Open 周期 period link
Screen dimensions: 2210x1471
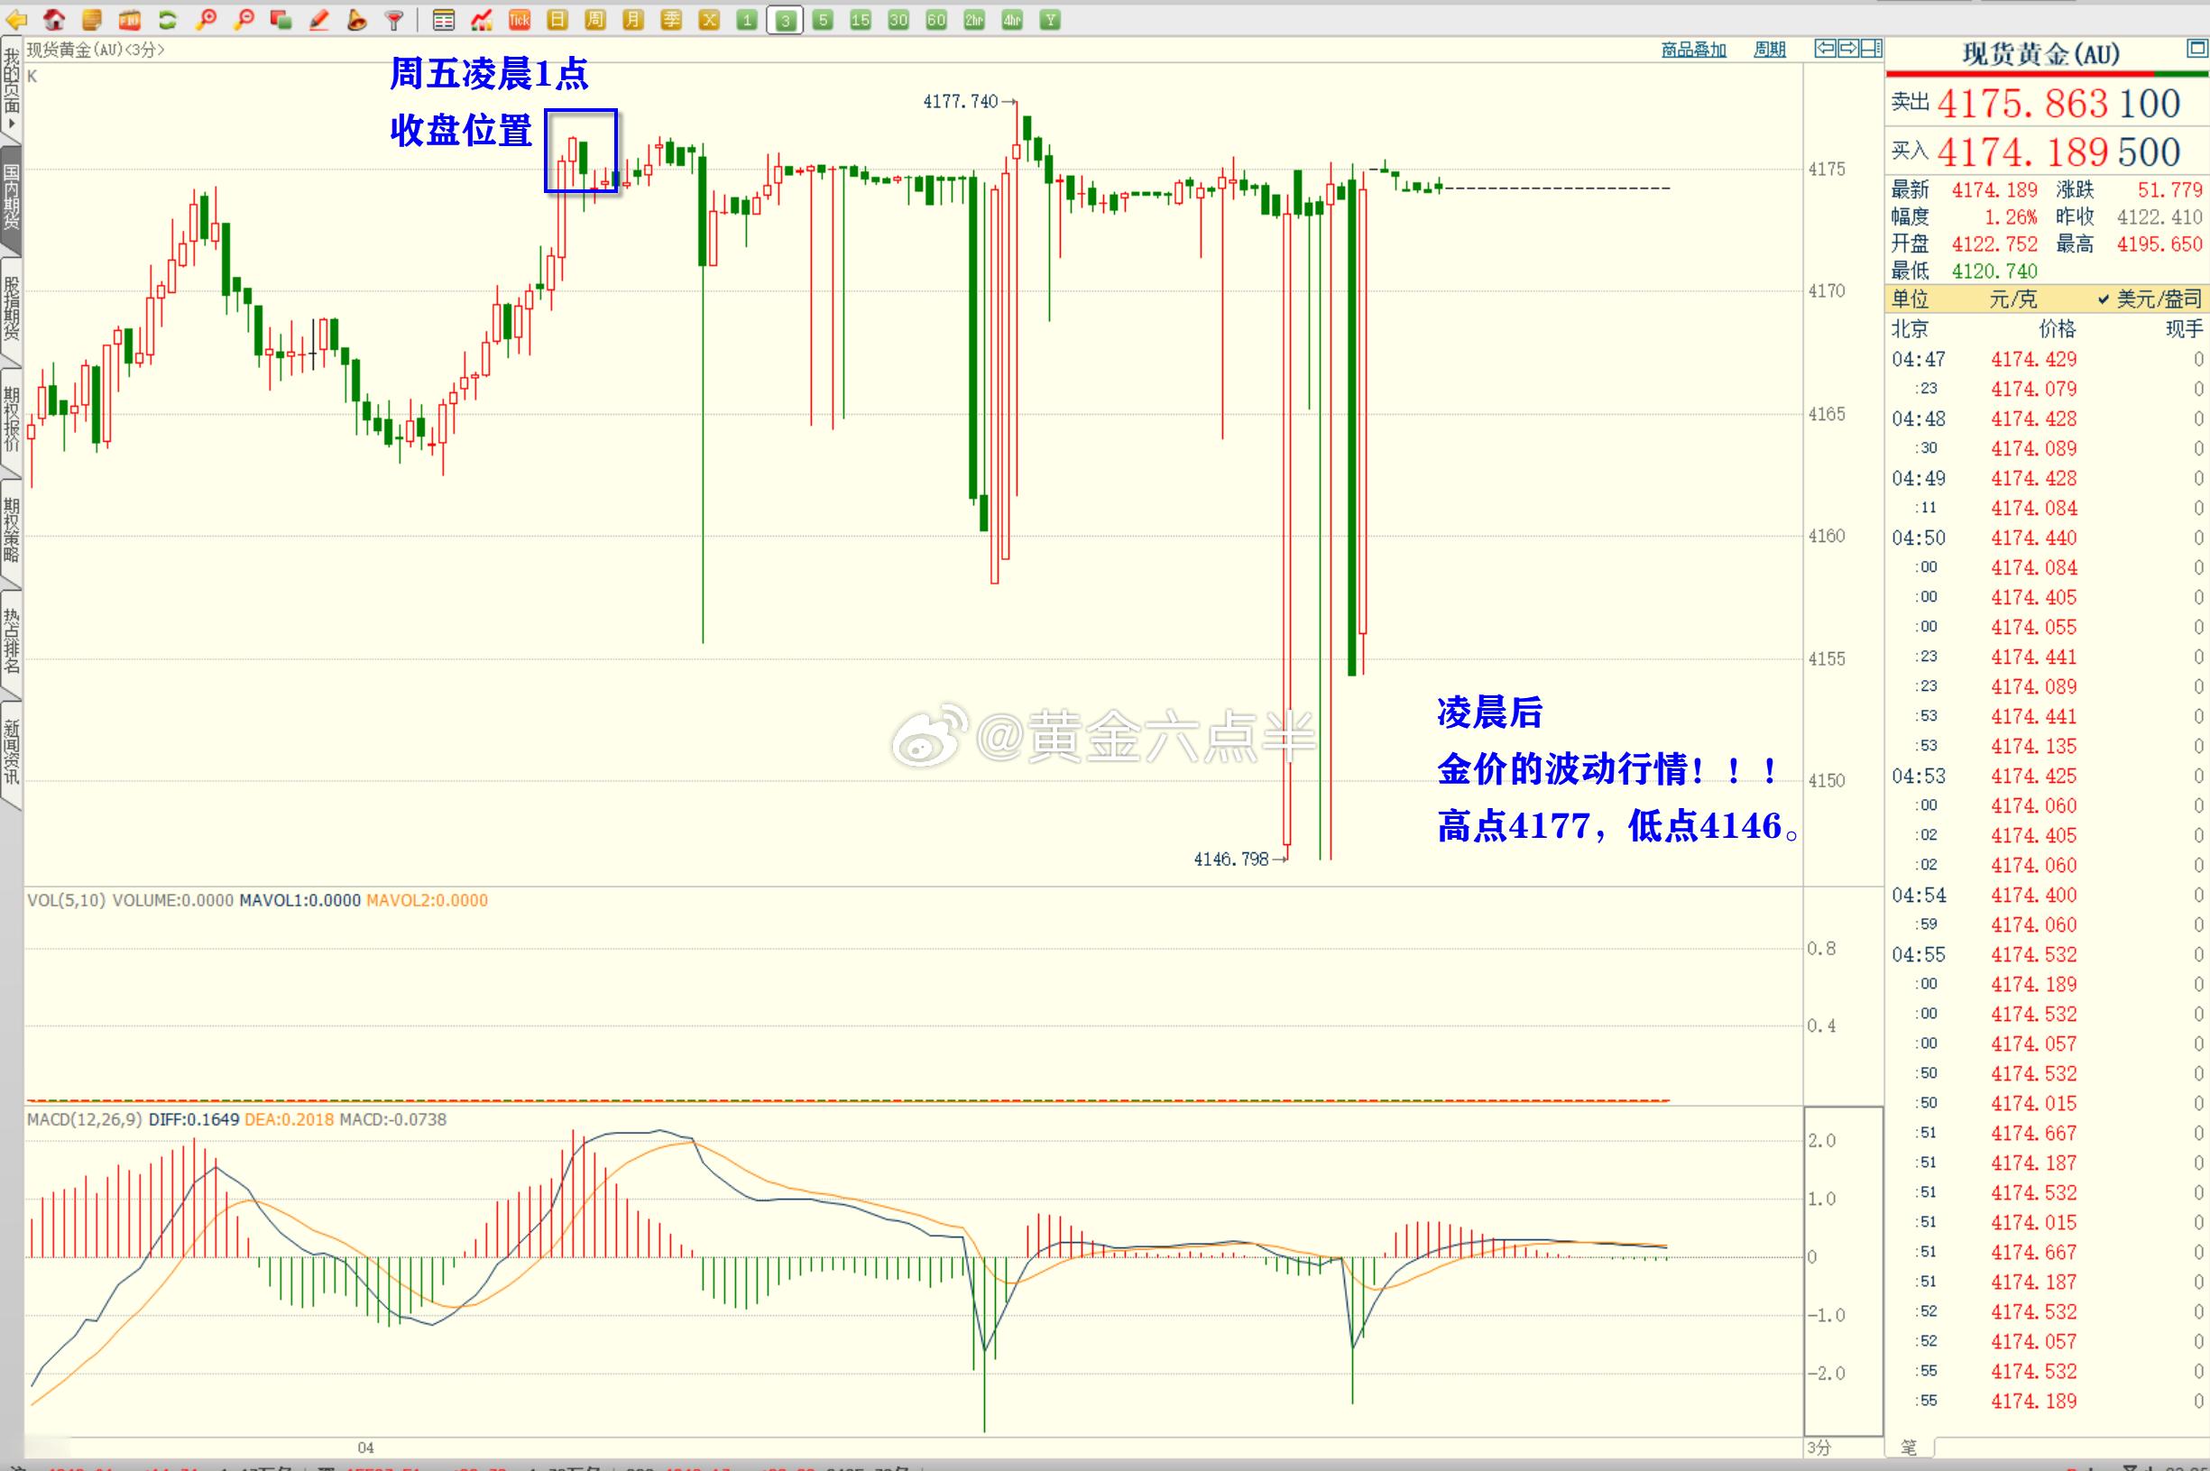point(1769,50)
